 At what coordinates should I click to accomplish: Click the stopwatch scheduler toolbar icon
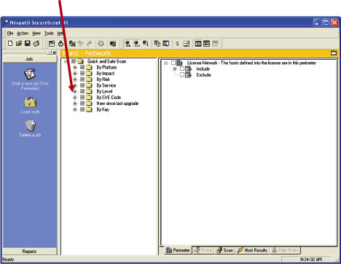coord(60,44)
